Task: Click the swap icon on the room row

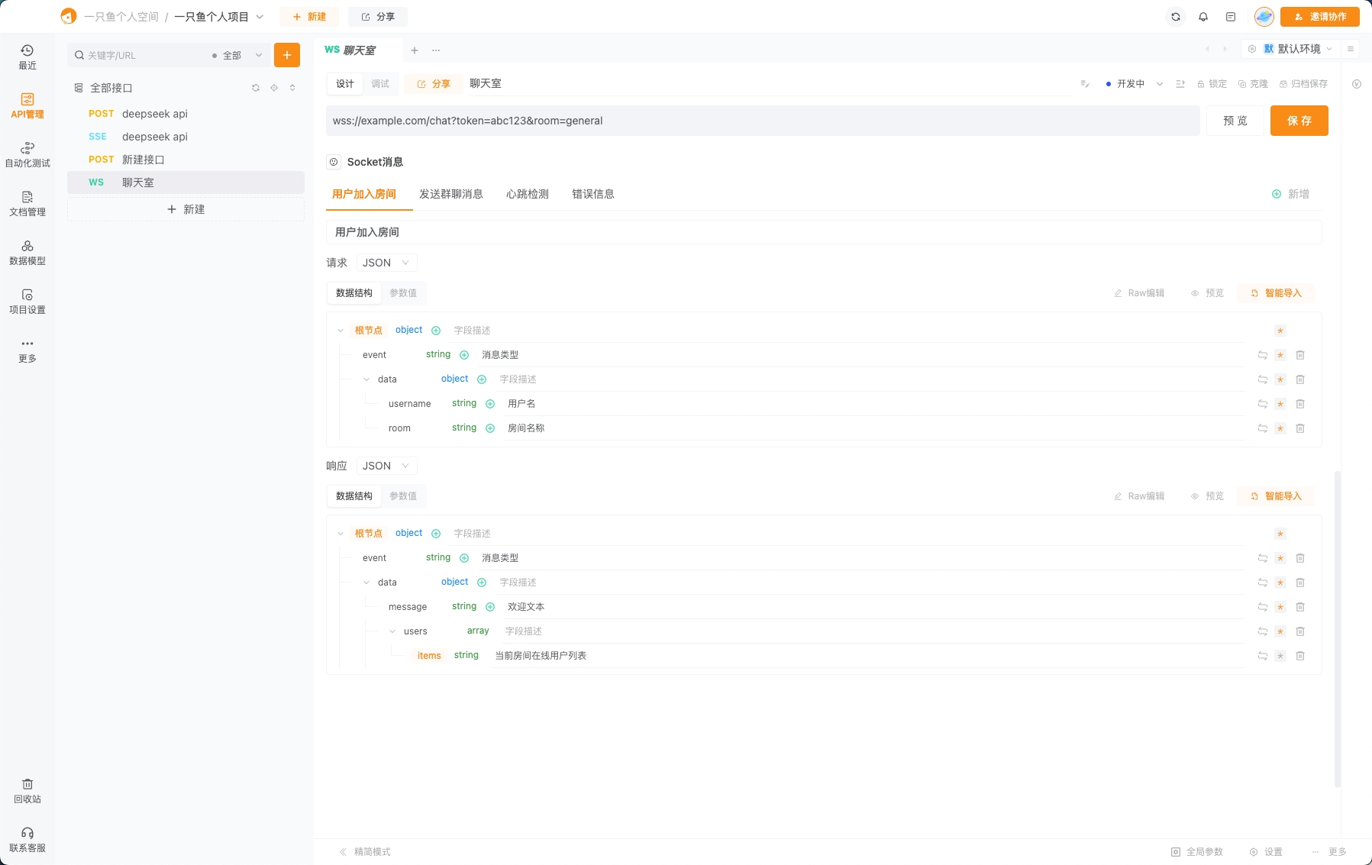Action: [x=1263, y=428]
